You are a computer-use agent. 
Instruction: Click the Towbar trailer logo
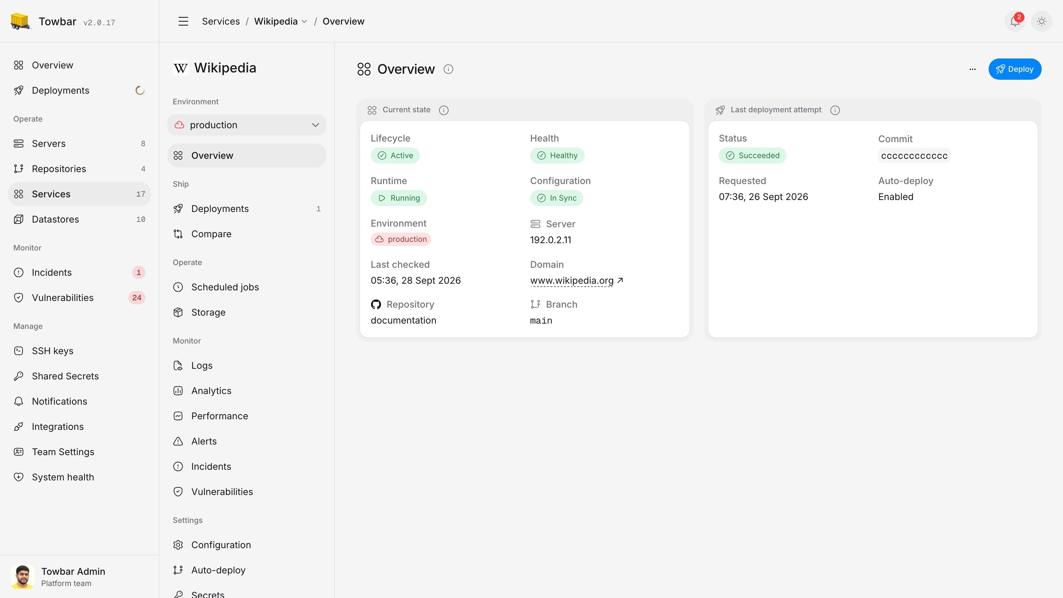(x=20, y=22)
